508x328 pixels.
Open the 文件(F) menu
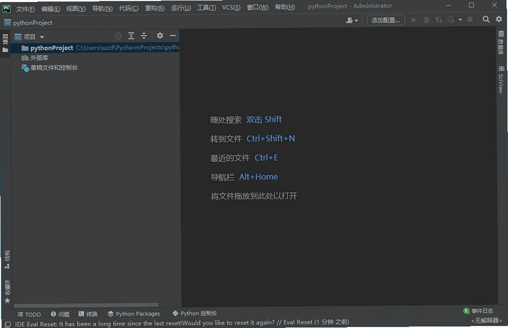coord(25,9)
